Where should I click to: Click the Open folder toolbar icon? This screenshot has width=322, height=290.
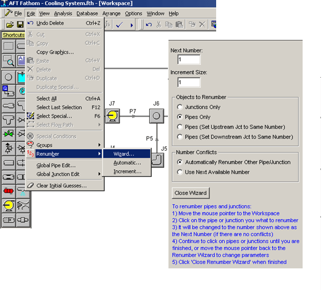pyautogui.click(x=9, y=25)
